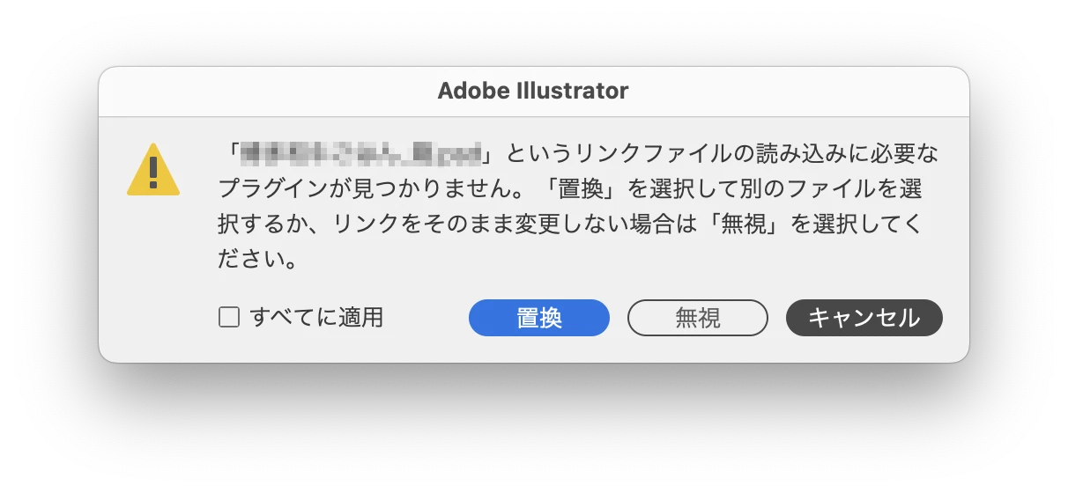Viewport: 1068px width, 493px height.
Task: Click the yellow warning triangle icon
Action: pyautogui.click(x=153, y=169)
